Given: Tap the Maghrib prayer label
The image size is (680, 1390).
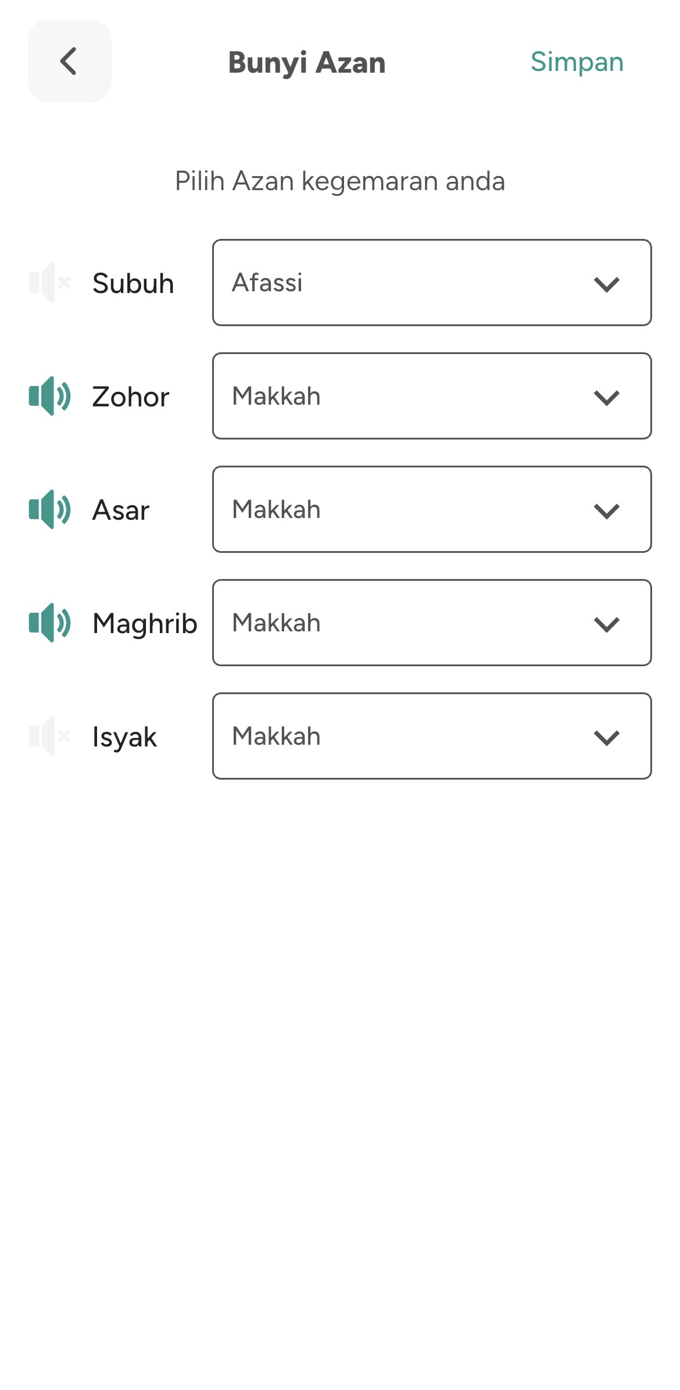Looking at the screenshot, I should tap(145, 624).
